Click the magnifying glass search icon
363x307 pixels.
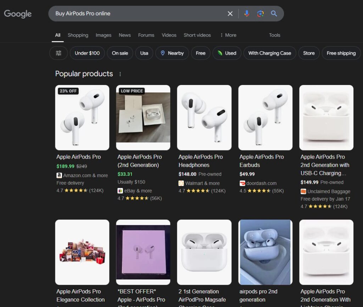coord(274,14)
